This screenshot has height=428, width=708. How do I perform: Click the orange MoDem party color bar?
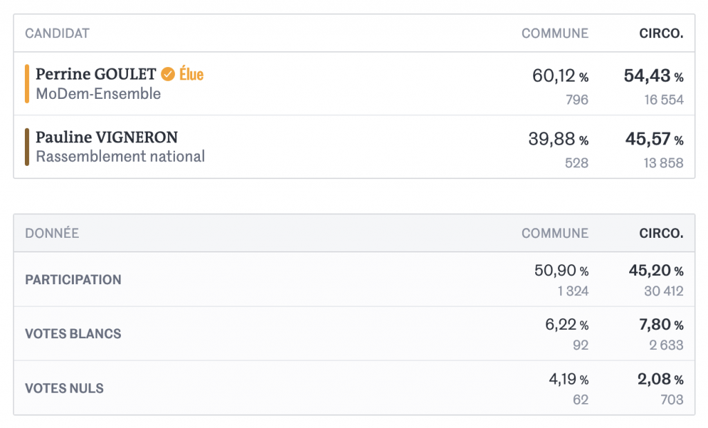point(27,84)
